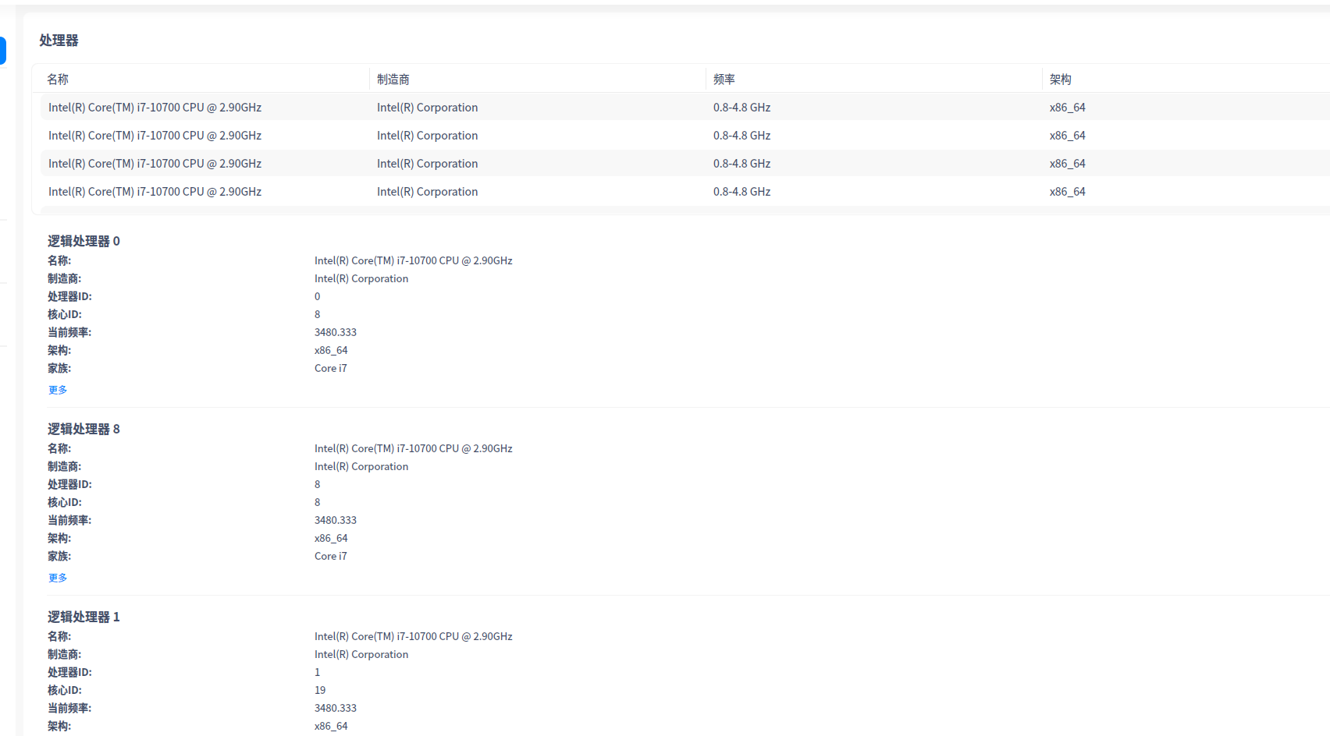Screen dimensions: 1330x736
Task: Click 核心ID value 8 in 逻辑处理器 0
Action: pos(318,314)
